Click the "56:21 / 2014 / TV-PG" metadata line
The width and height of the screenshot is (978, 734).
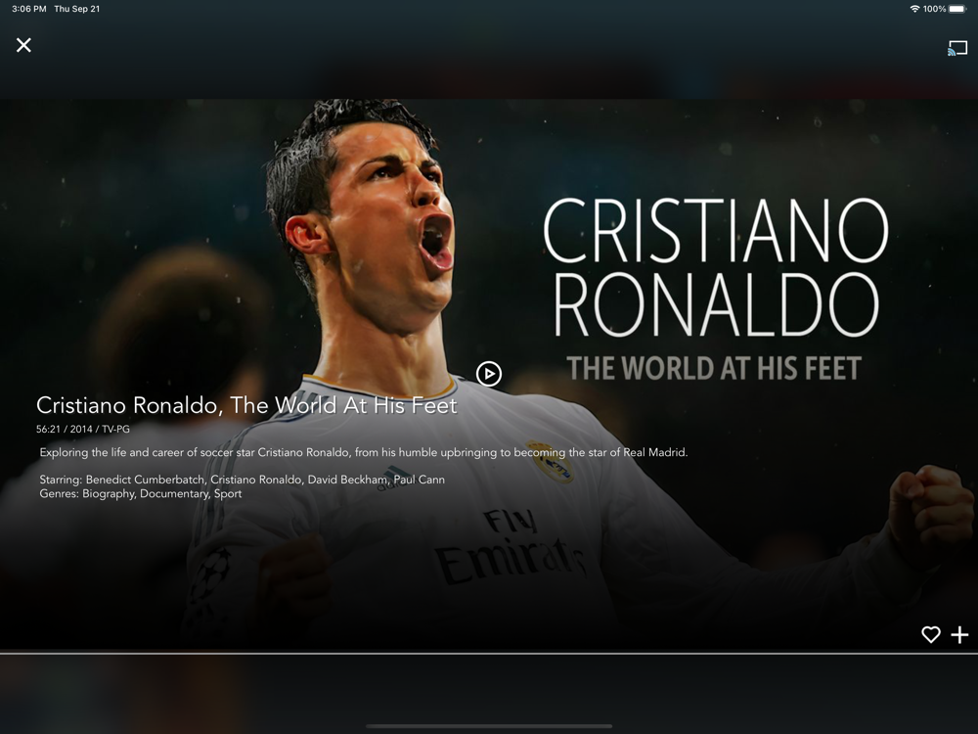tap(83, 430)
